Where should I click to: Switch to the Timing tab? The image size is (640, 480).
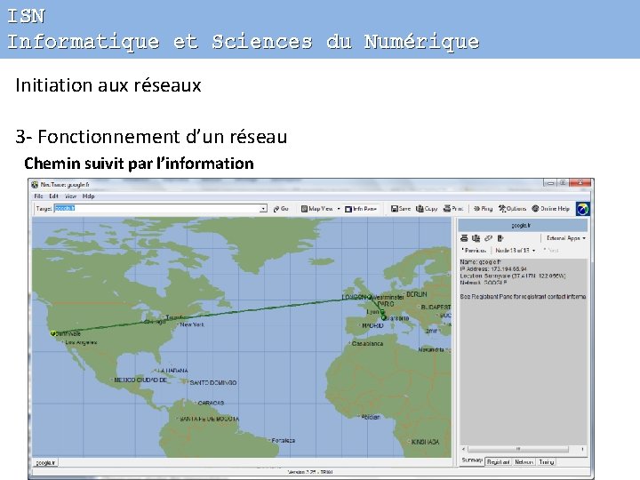(x=546, y=461)
